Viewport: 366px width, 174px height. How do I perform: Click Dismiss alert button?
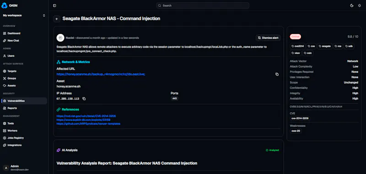click(x=268, y=38)
